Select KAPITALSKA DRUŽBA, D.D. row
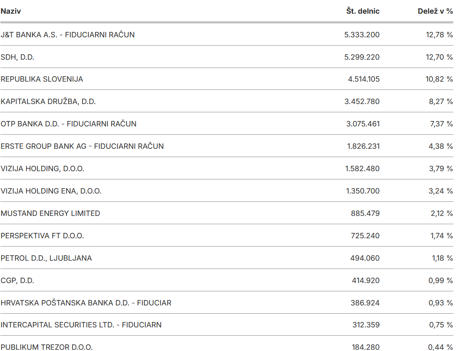 tap(227, 102)
